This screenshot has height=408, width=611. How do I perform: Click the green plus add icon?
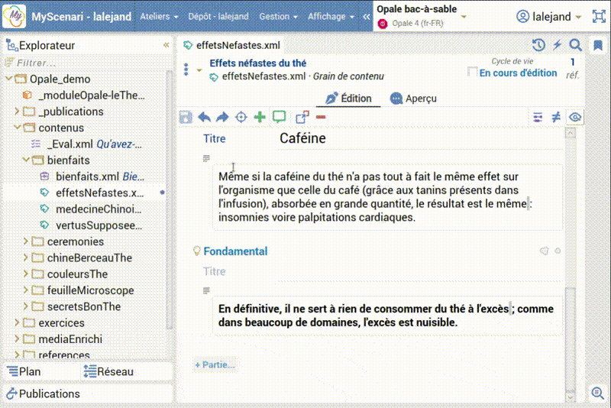pos(260,117)
